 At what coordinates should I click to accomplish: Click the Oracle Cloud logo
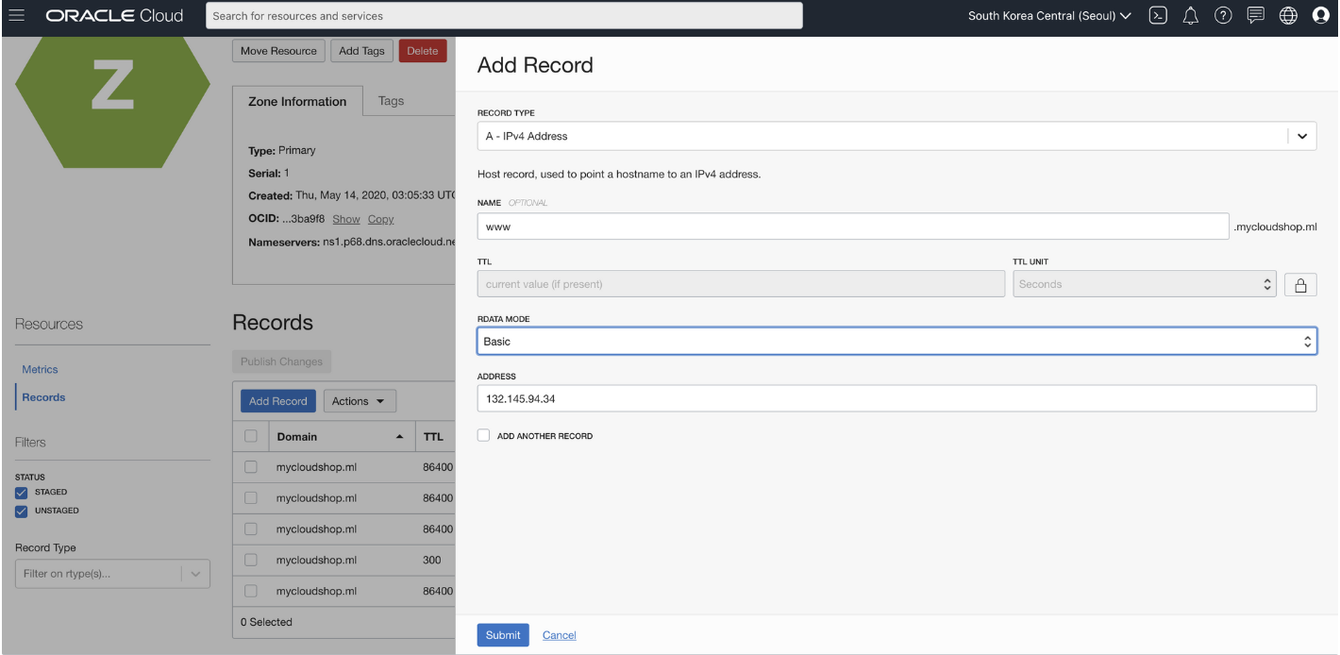pos(114,16)
